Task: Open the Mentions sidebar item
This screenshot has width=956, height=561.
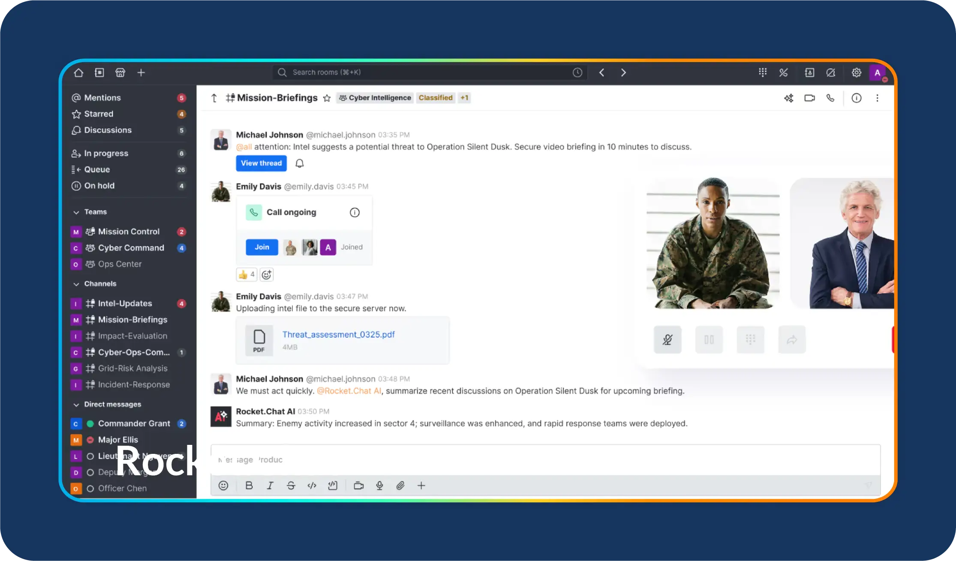Action: (x=102, y=98)
